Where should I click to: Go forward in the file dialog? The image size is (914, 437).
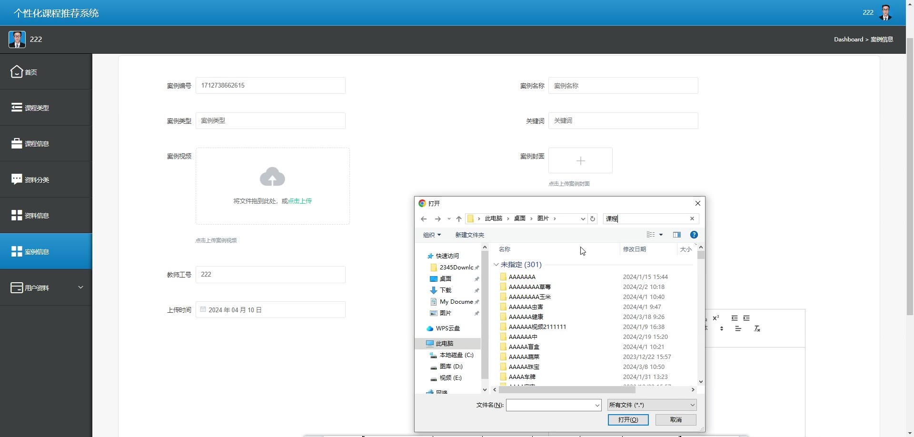click(x=437, y=219)
